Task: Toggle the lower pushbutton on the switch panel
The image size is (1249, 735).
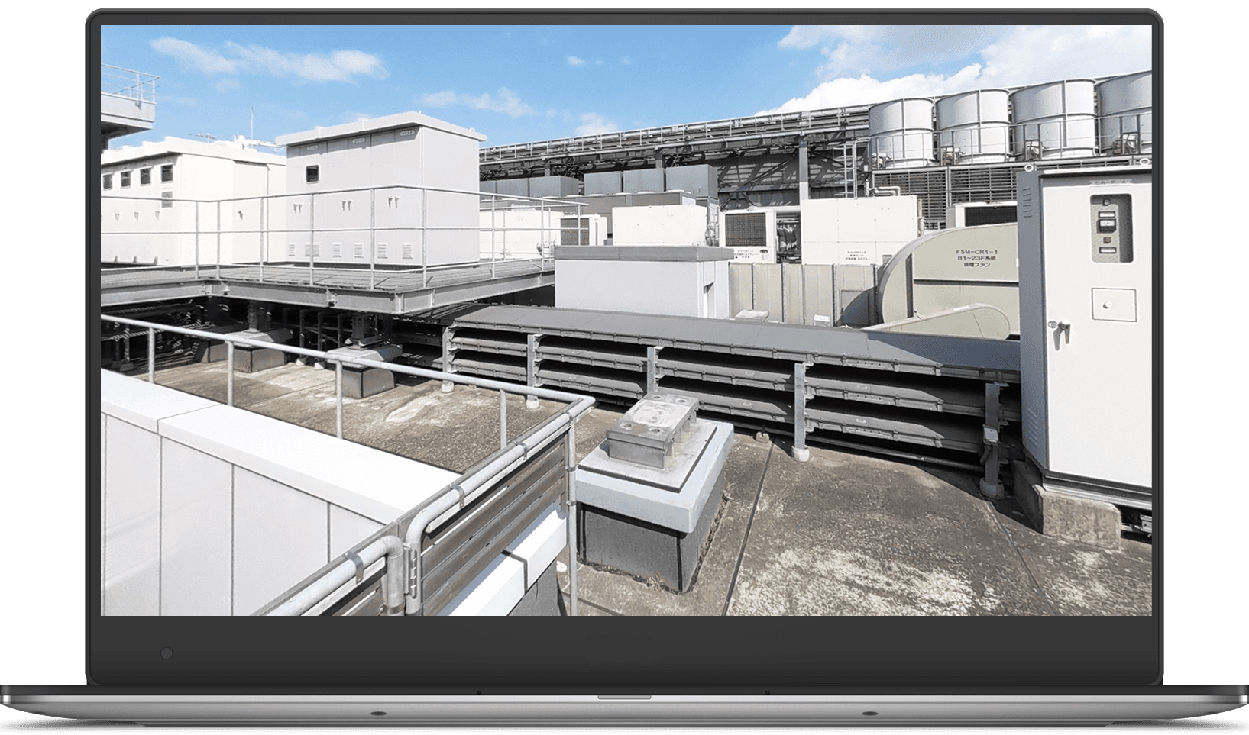Action: coord(1108,250)
